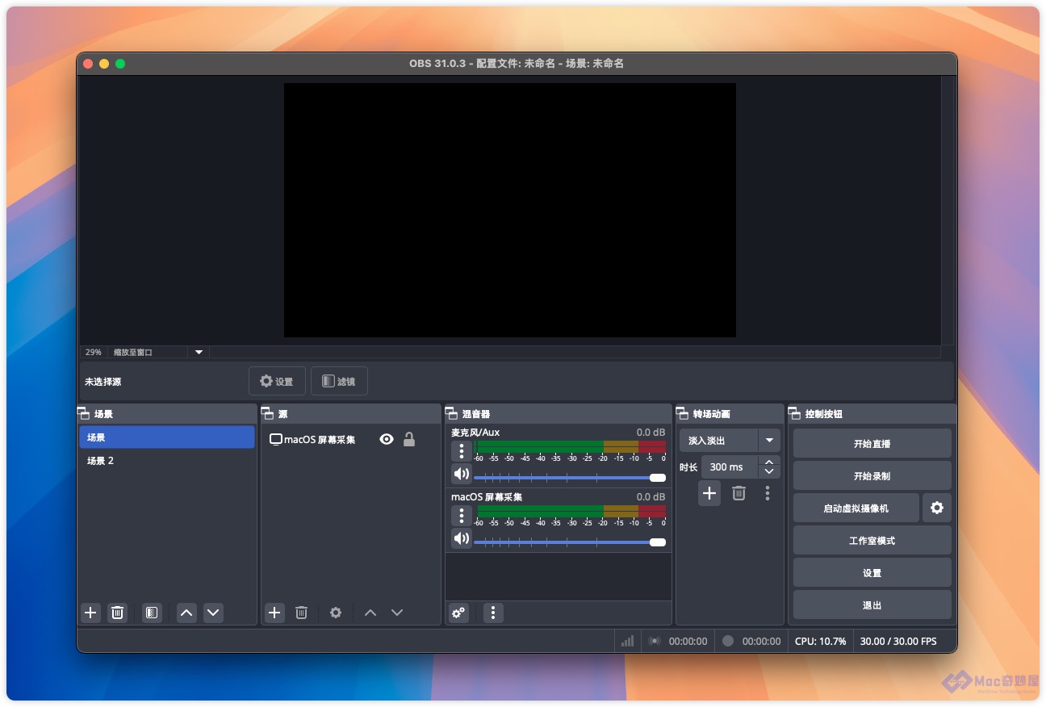Move source down arrow in Sources panel

click(397, 613)
